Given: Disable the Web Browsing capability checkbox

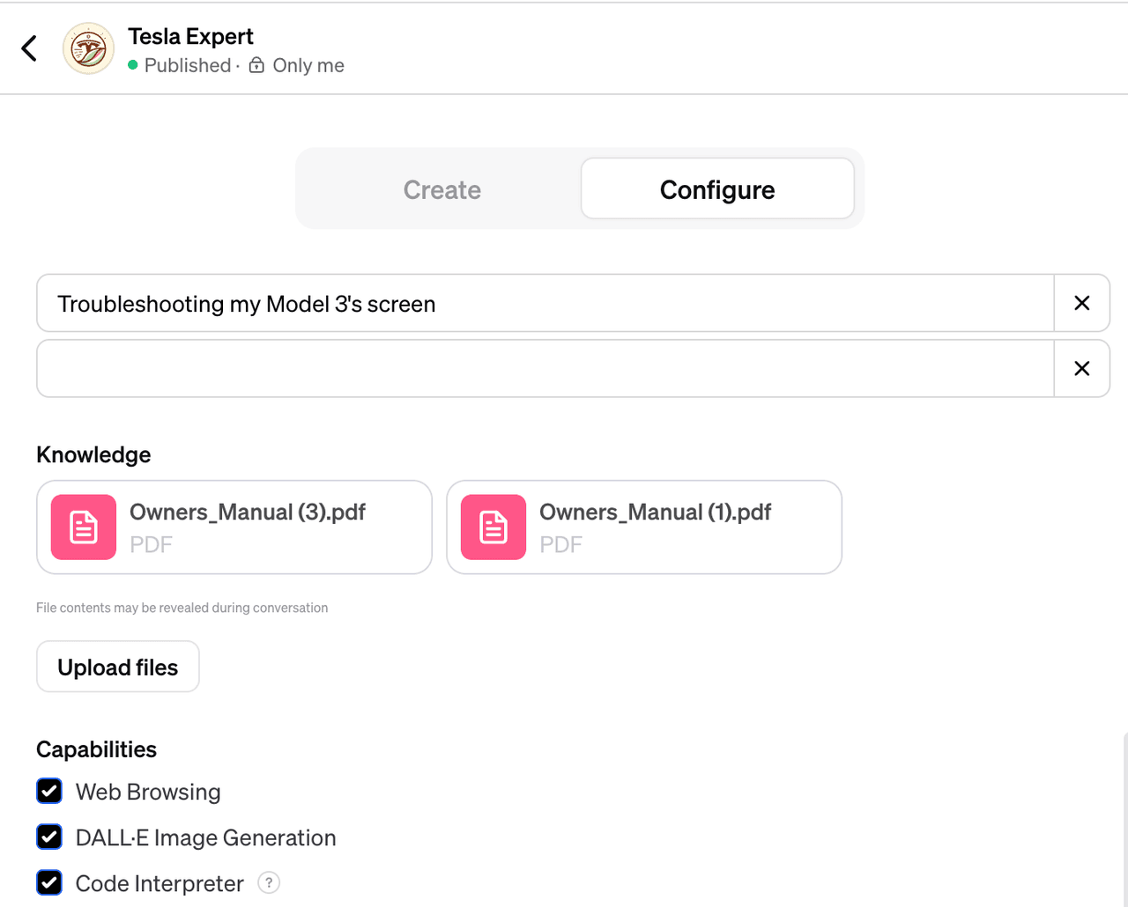Looking at the screenshot, I should (49, 791).
